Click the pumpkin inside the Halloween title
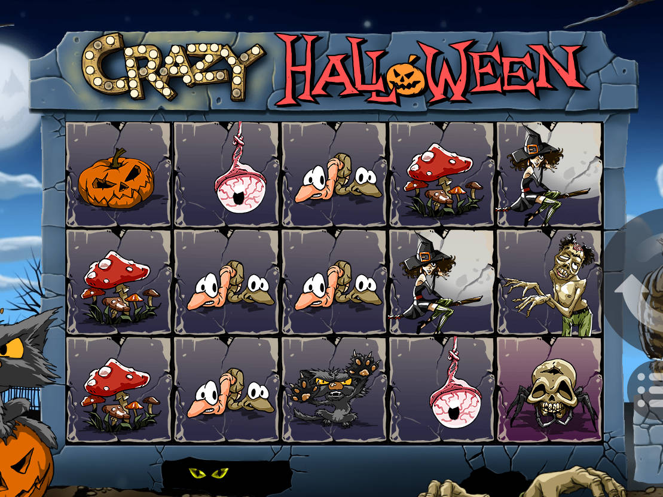 (405, 78)
